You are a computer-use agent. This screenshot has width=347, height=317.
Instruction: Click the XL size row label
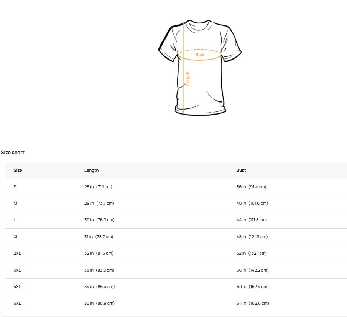pos(16,237)
